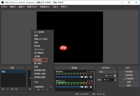140x96 pixels.
Task: Float the 场景 dock using its popout icon
Action: 25,68
